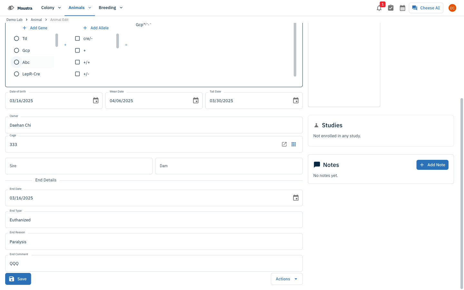Open the End Reason dropdown

tap(154, 242)
